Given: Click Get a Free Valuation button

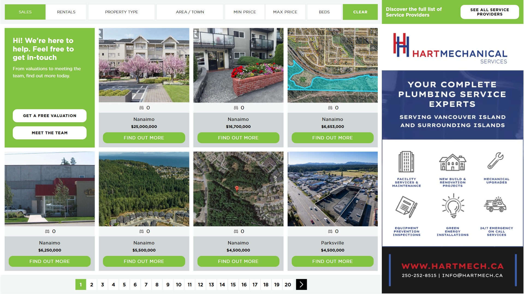Looking at the screenshot, I should [50, 116].
